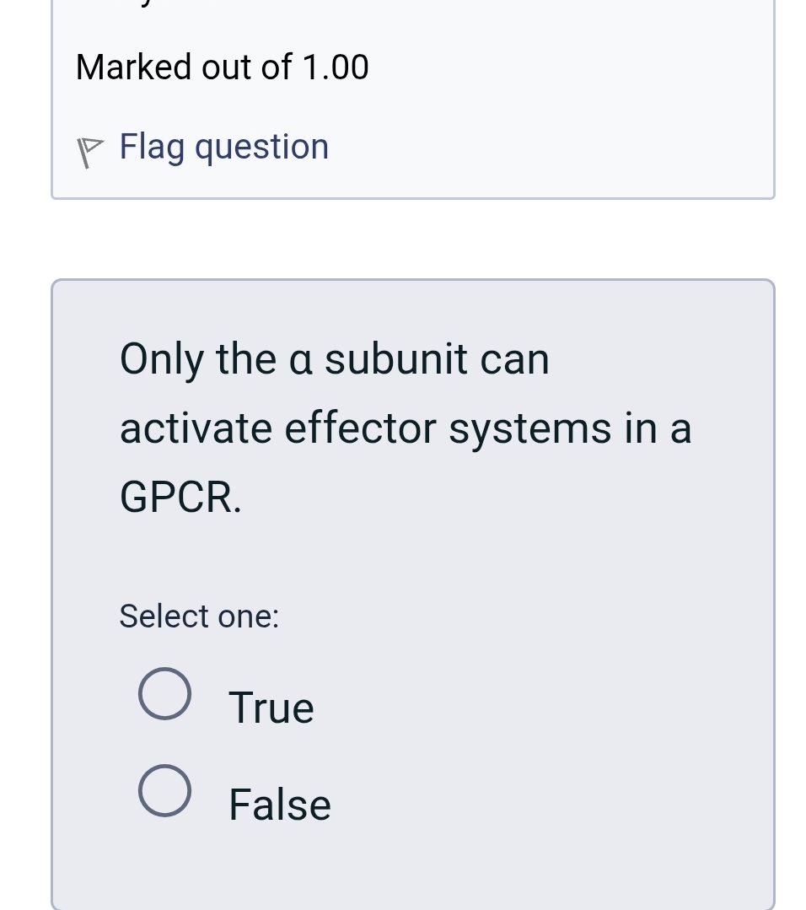The height and width of the screenshot is (910, 806).
Task: Click the "Select one:" prompt text
Action: [199, 616]
